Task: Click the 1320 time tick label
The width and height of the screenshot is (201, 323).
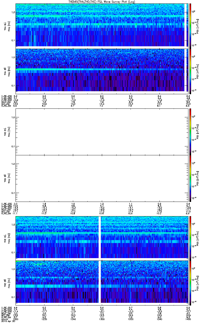Action: pyautogui.click(x=131, y=319)
